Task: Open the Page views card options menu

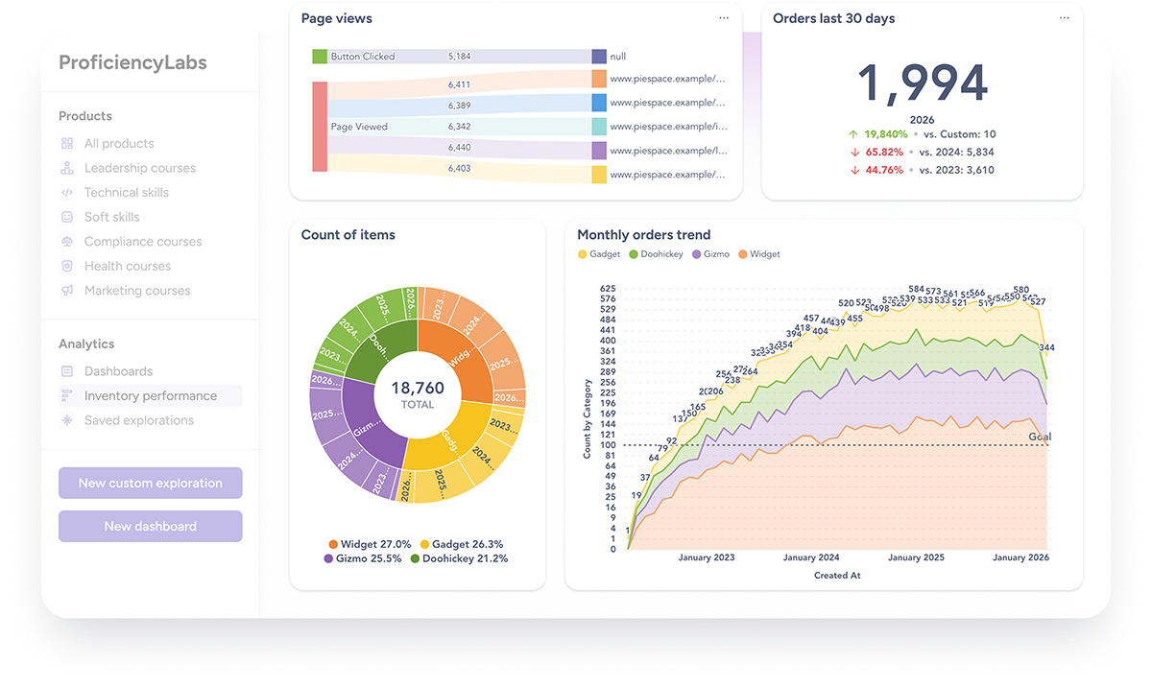Action: pyautogui.click(x=724, y=18)
